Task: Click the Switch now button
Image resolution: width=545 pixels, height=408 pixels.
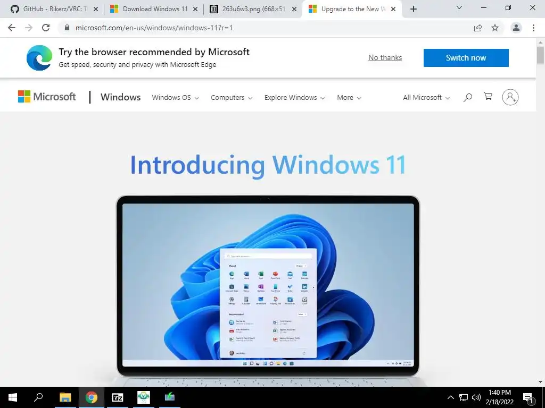Action: [466, 57]
